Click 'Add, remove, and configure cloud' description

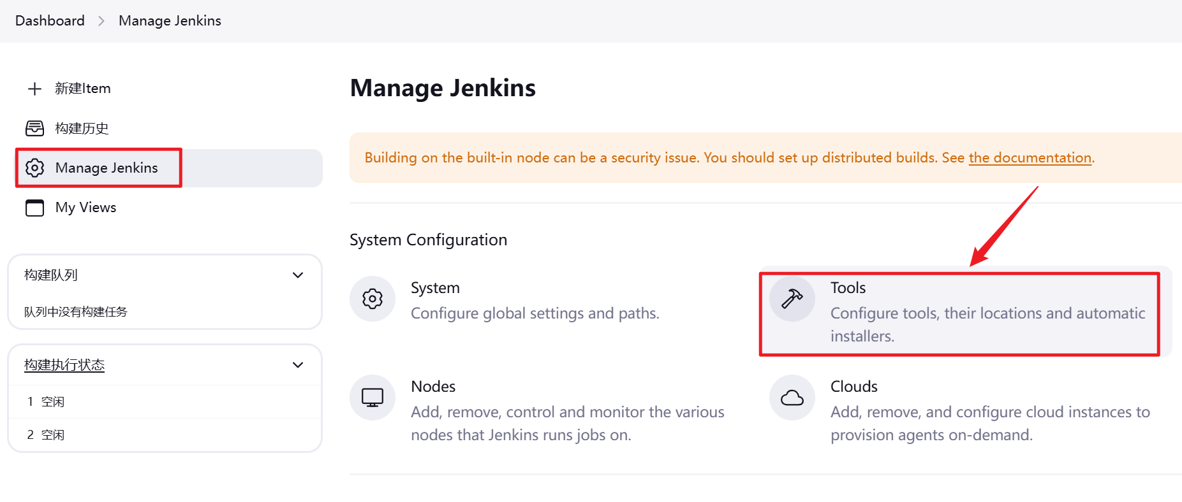click(991, 424)
